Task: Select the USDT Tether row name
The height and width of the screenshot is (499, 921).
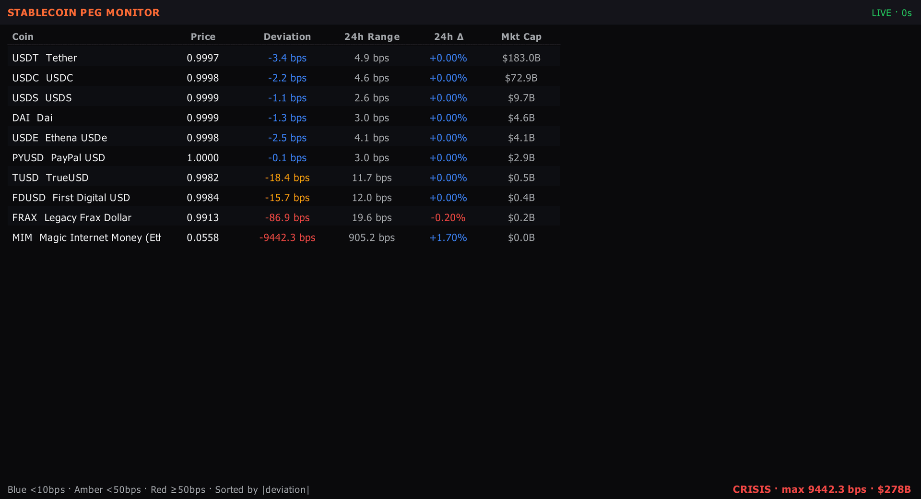Action: coord(44,58)
